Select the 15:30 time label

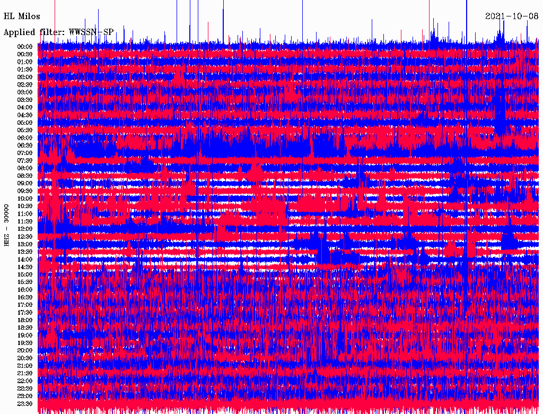25,282
